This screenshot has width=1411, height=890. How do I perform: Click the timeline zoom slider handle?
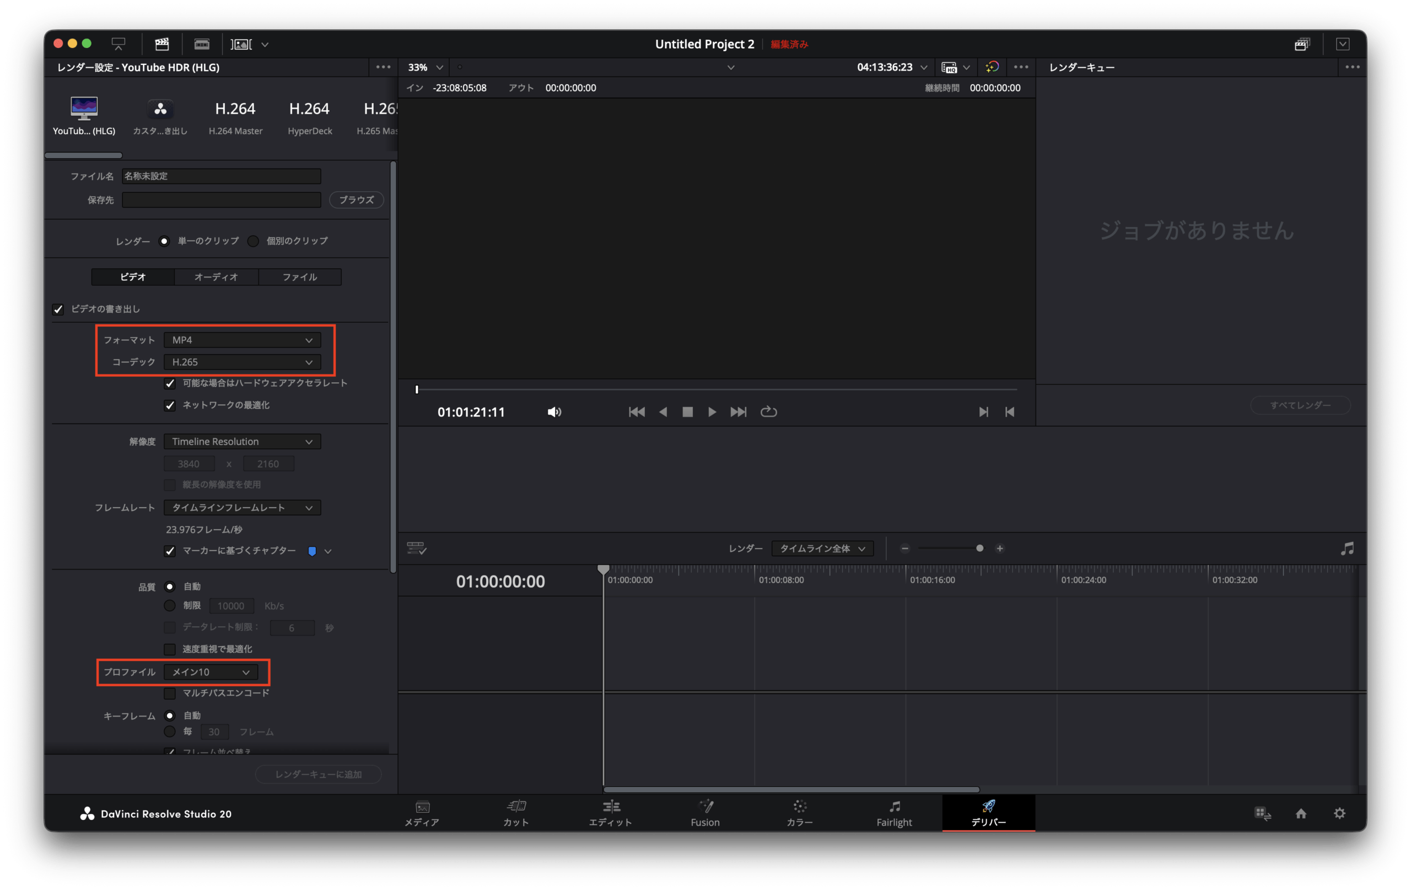(x=980, y=549)
